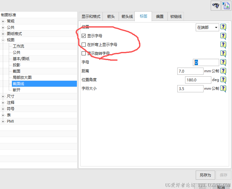Select the 标签 tab
This screenshot has width=232, height=189.
[x=143, y=16]
